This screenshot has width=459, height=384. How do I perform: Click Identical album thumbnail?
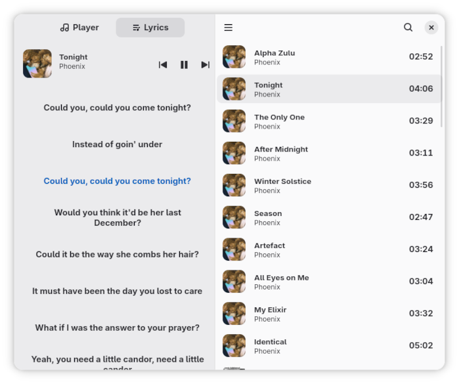pos(234,346)
